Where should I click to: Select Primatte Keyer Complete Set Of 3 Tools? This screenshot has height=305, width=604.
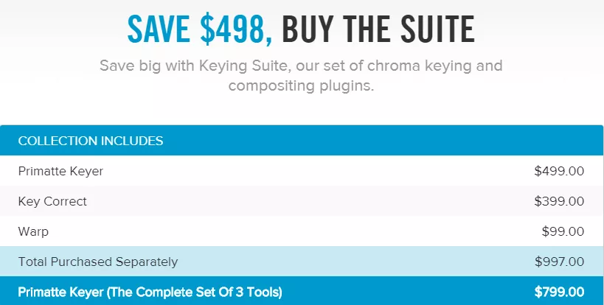coord(150,292)
